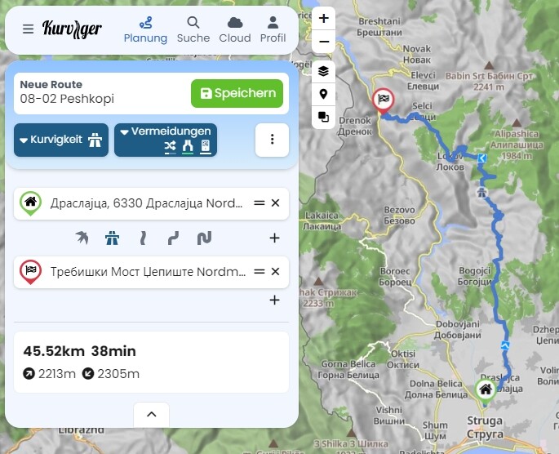
Task: Open the map layers selector
Action: click(323, 71)
